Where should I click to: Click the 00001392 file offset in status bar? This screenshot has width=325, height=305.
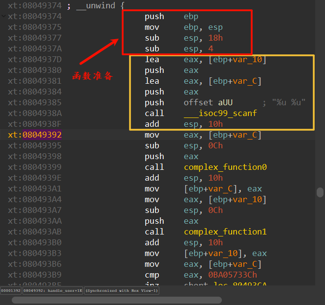11,290
